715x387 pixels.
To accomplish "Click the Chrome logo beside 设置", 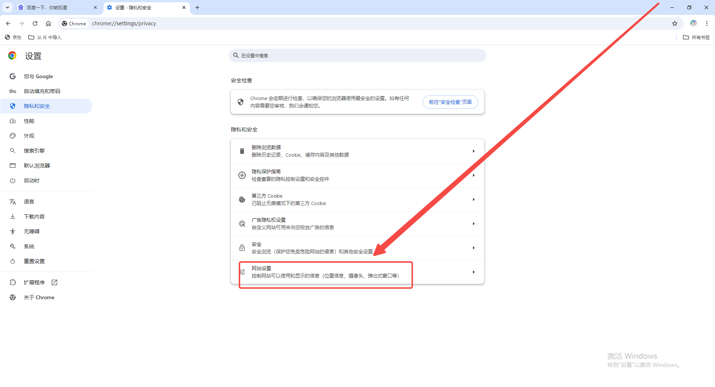I will (12, 55).
